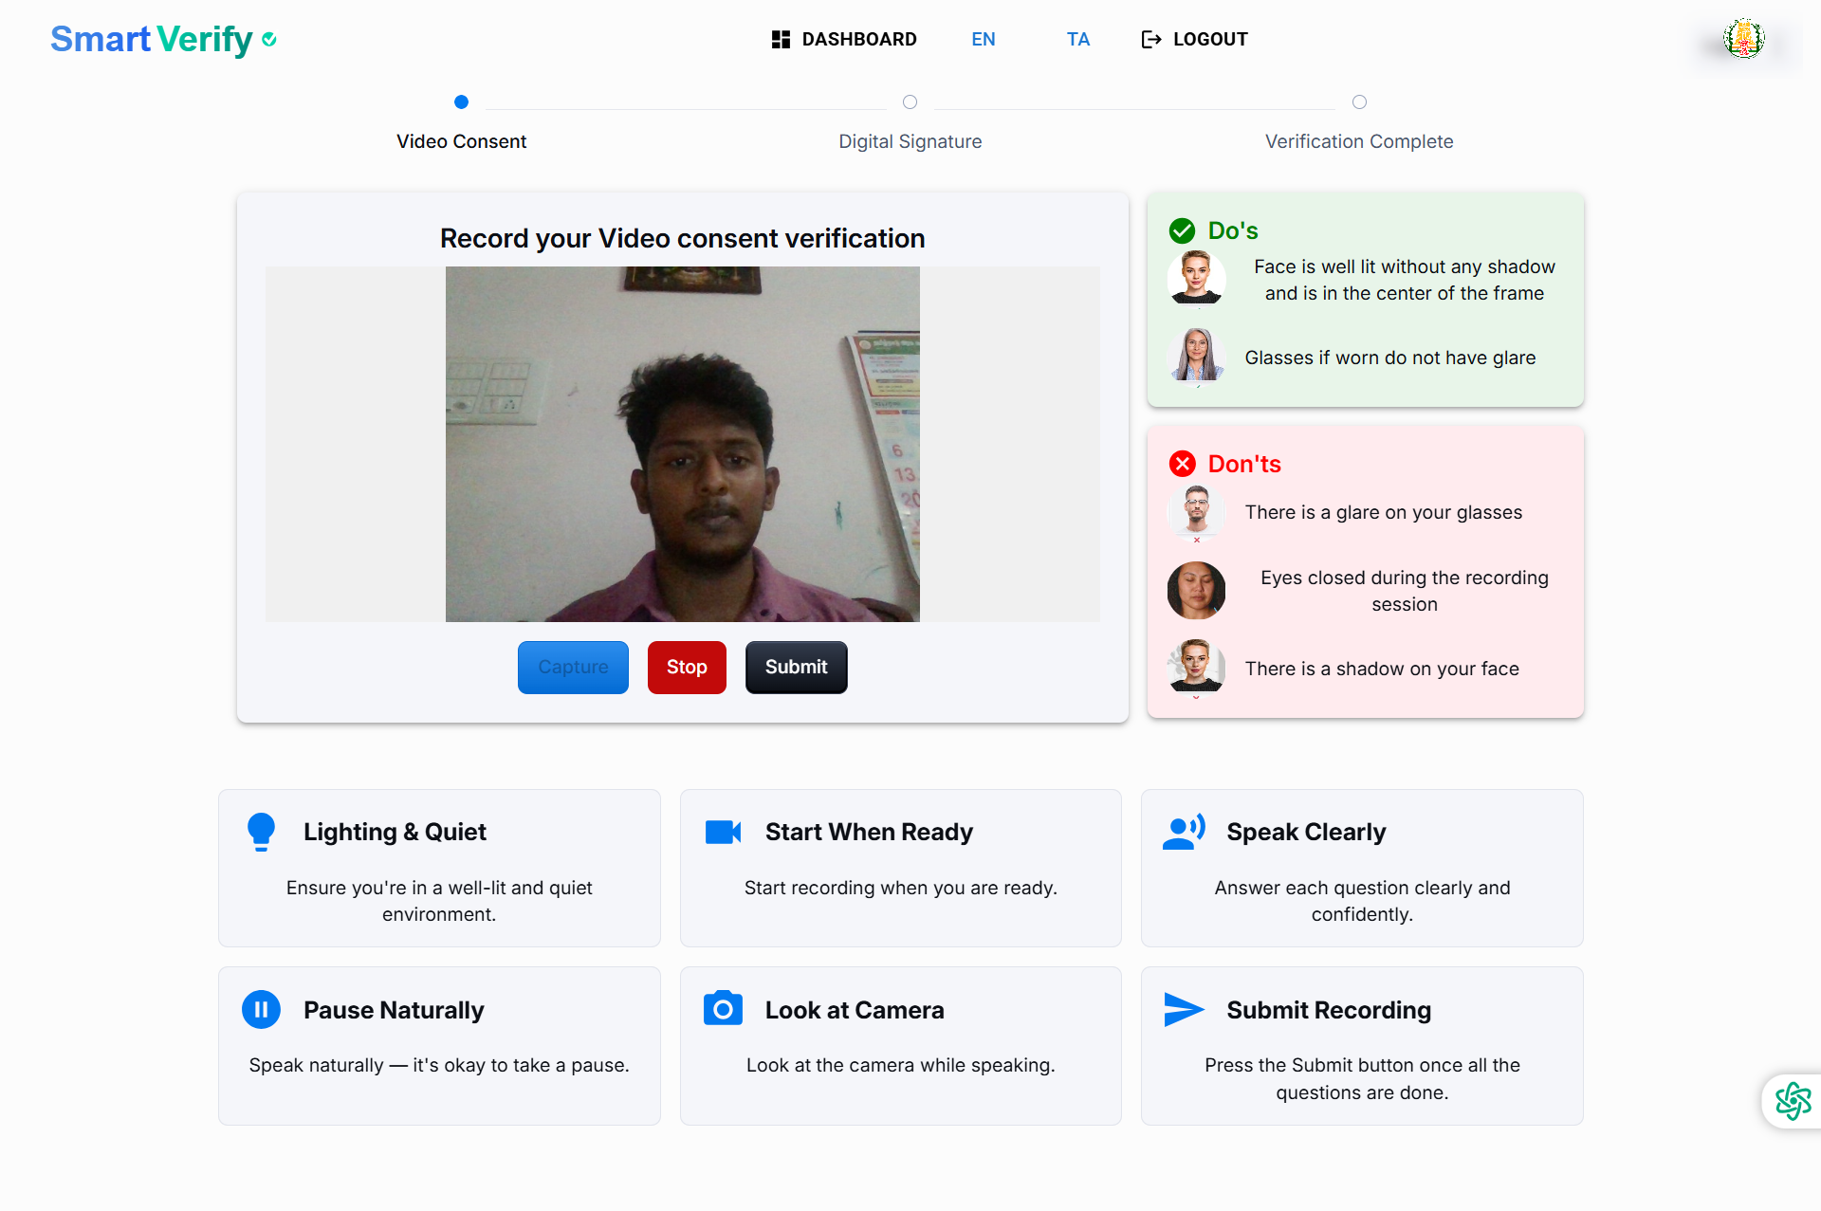The height and width of the screenshot is (1211, 1821).
Task: Click the green Do's checkmark icon
Action: tap(1182, 230)
